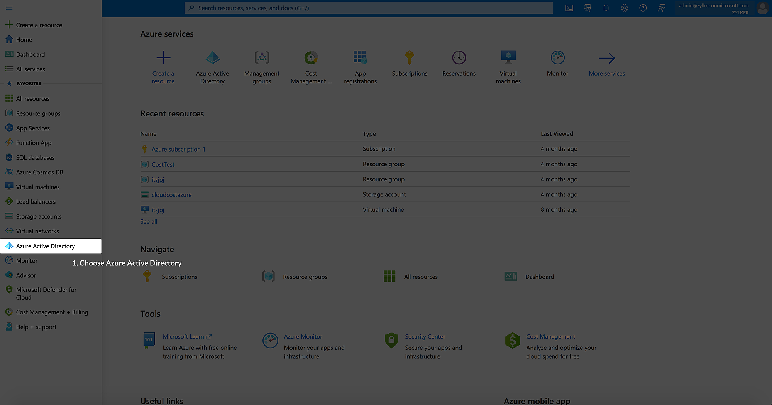
Task: Open All services in the sidebar
Action: 30,69
